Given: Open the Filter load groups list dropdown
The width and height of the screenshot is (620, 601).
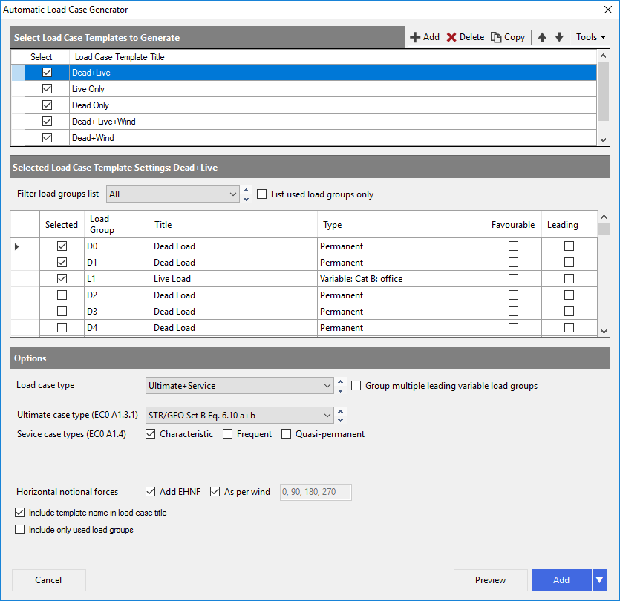Looking at the screenshot, I should pos(173,194).
